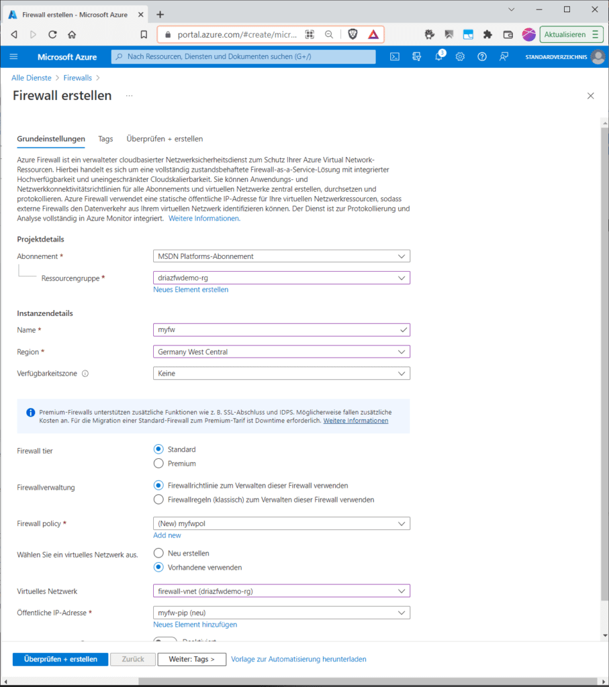609x687 pixels.
Task: Open the directory and subscription filter icon
Action: pyautogui.click(x=416, y=56)
